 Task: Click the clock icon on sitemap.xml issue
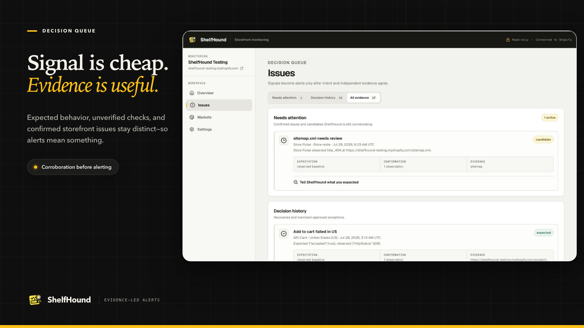pos(284,140)
